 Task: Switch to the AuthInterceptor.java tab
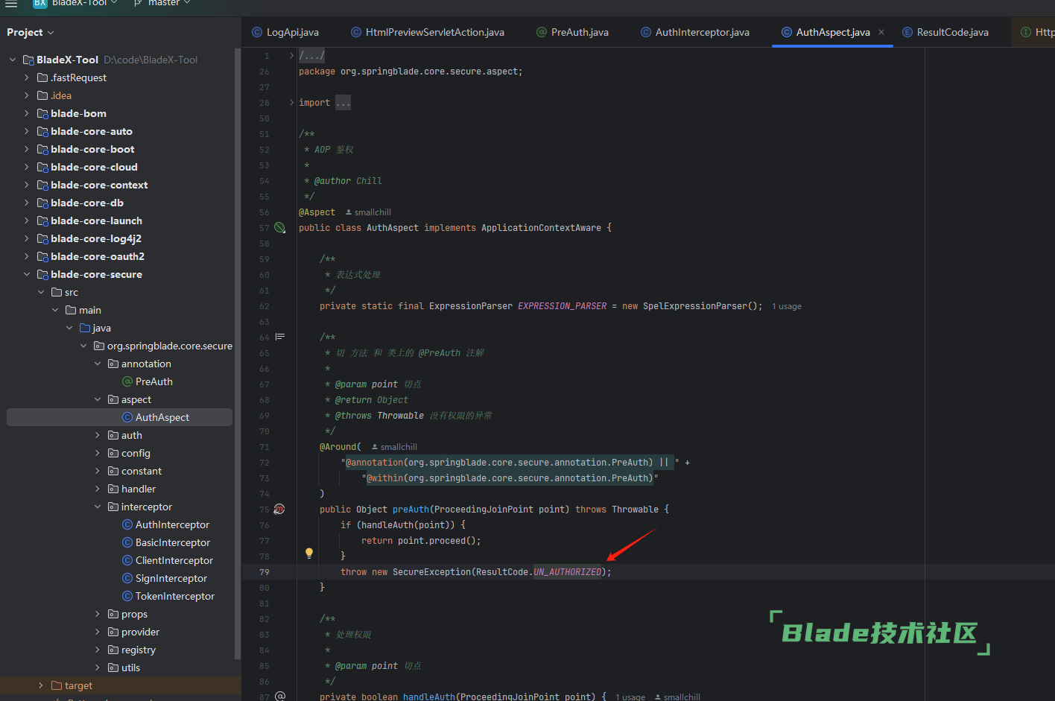695,32
